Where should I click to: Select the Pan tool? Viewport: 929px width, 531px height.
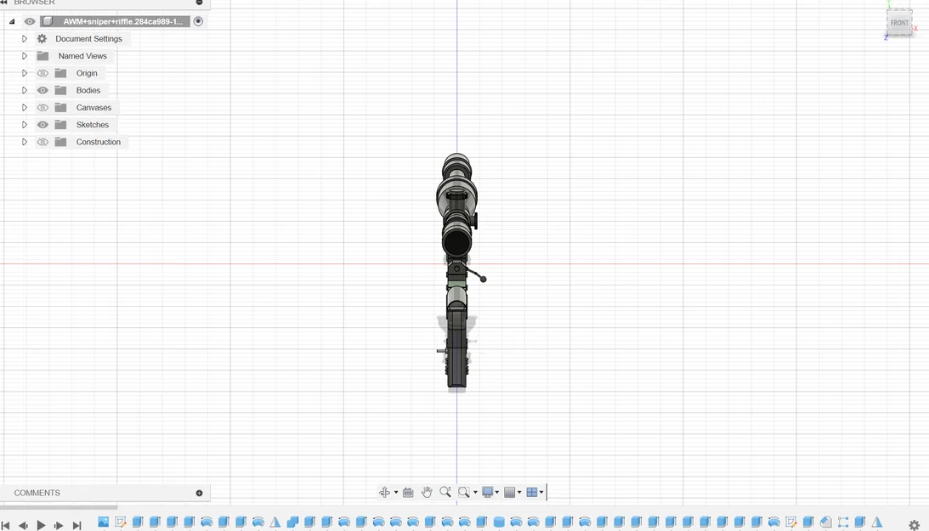427,491
